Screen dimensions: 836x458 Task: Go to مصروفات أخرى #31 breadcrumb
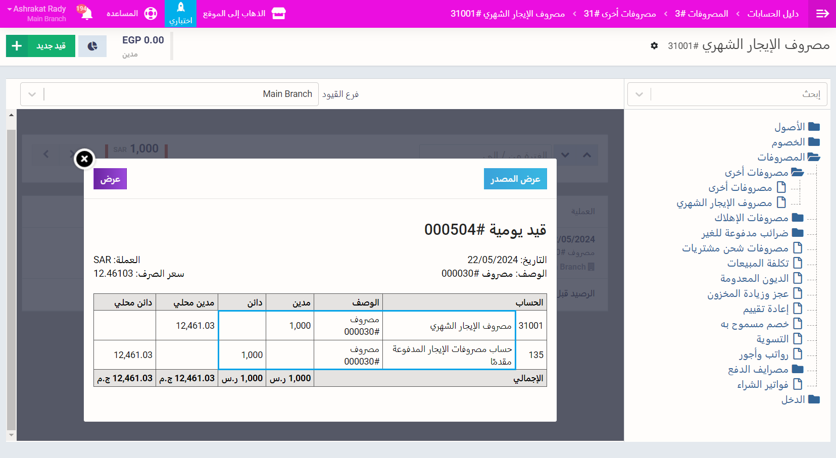[620, 14]
